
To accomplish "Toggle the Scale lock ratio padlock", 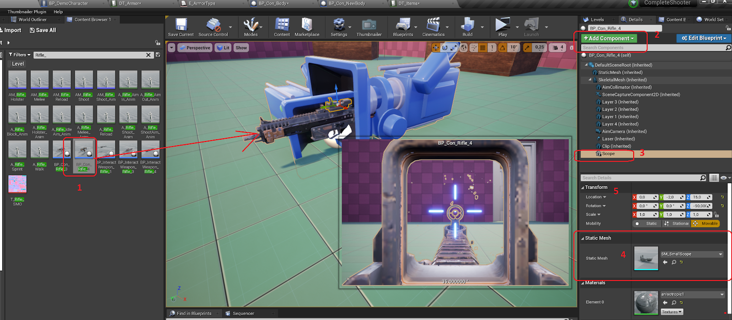I will pyautogui.click(x=716, y=215).
